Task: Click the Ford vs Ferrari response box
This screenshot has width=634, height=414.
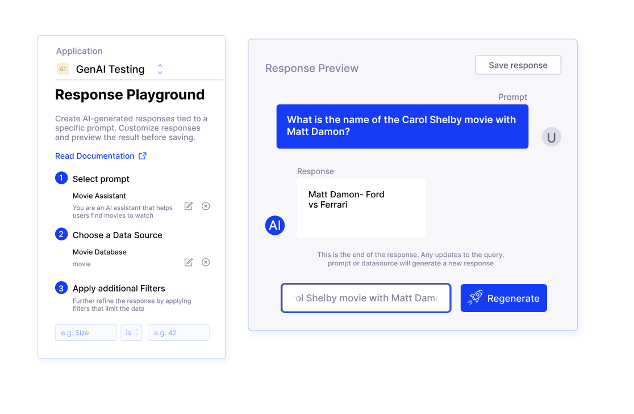Action: [x=361, y=208]
